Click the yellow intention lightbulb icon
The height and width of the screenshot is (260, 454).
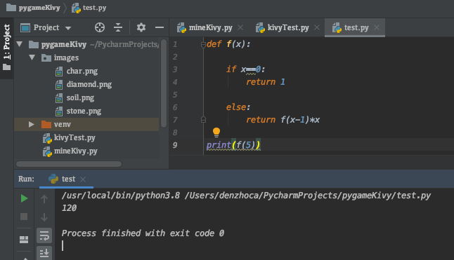click(x=216, y=132)
